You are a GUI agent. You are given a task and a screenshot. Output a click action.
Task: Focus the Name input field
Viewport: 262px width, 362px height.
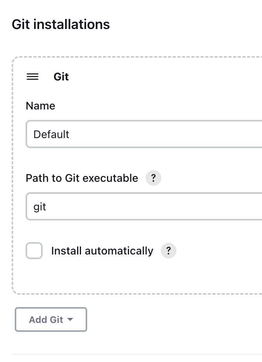click(x=143, y=134)
